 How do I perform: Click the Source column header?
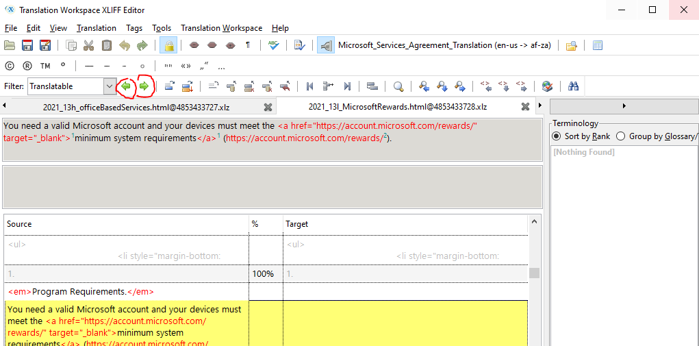coord(127,224)
